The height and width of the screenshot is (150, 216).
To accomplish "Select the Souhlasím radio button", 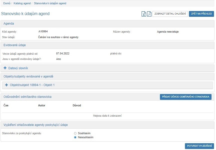I will pyautogui.click(x=75, y=133).
